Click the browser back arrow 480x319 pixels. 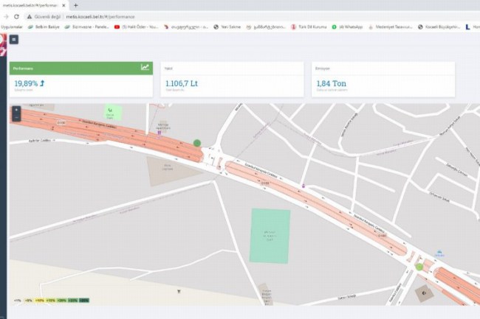[6, 15]
